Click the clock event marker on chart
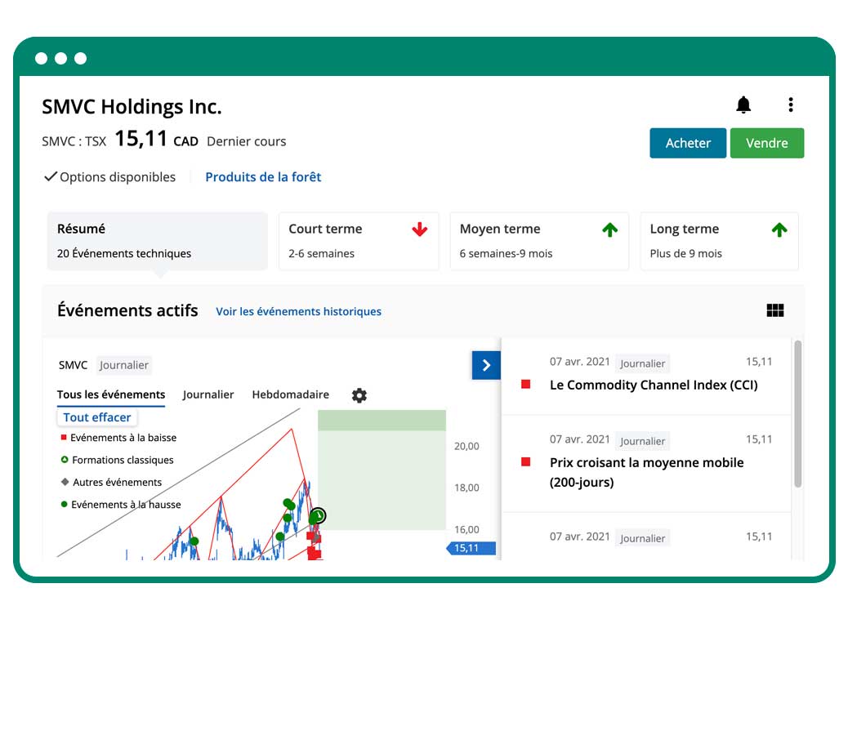 tap(318, 515)
